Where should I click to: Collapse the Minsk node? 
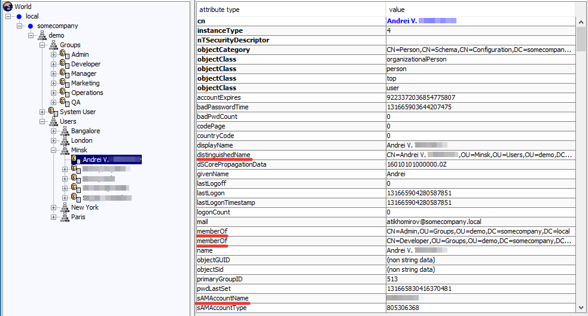click(x=54, y=150)
